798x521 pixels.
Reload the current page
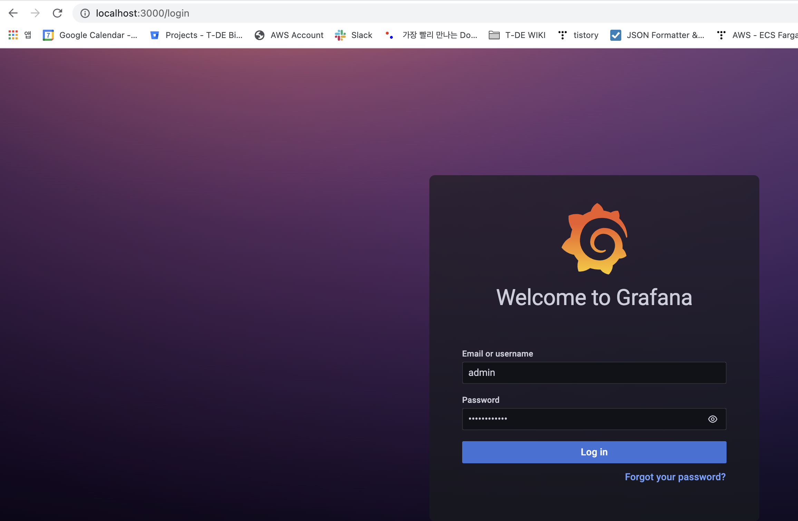[x=57, y=13]
